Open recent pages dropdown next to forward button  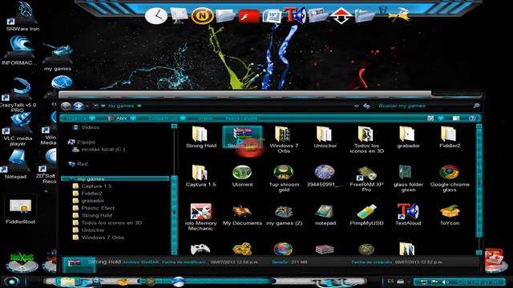click(87, 106)
